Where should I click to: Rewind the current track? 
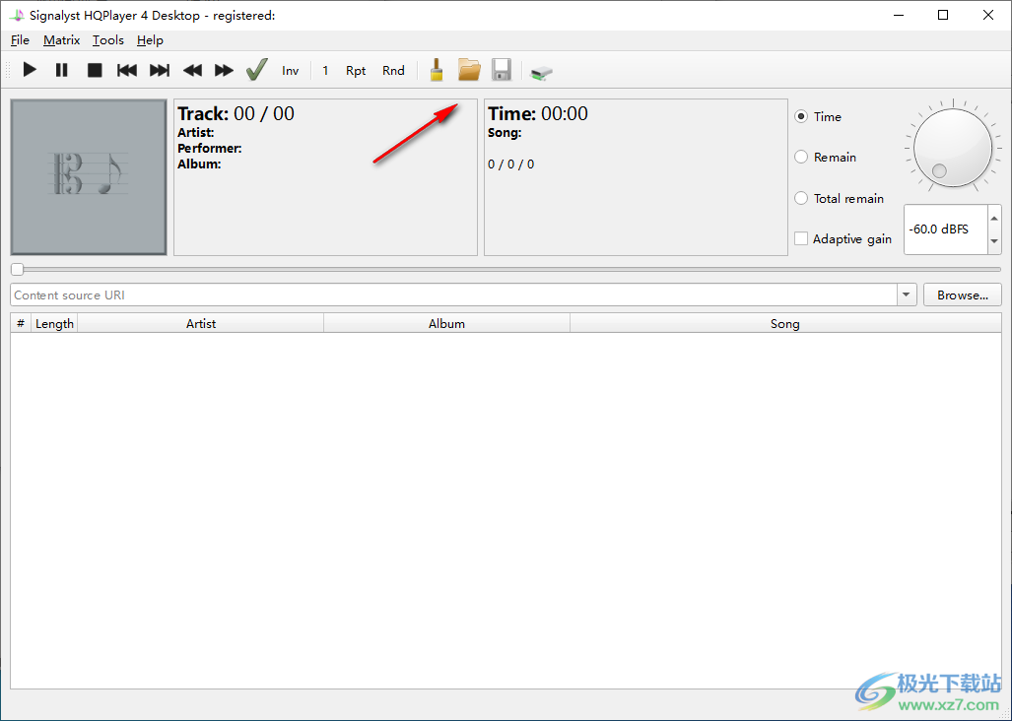coord(192,70)
